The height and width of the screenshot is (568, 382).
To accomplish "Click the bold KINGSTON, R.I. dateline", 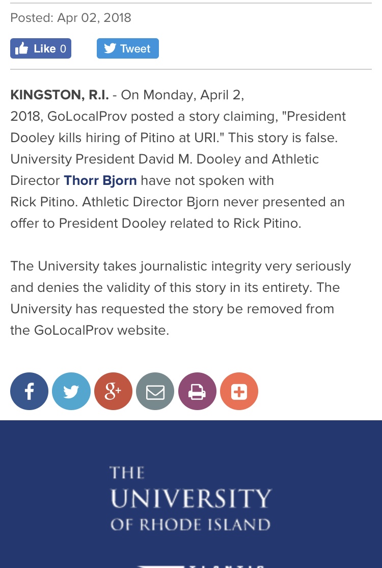I will pyautogui.click(x=60, y=95).
